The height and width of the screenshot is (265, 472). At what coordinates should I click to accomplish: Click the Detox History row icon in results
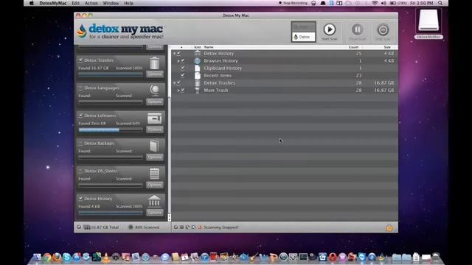point(197,54)
